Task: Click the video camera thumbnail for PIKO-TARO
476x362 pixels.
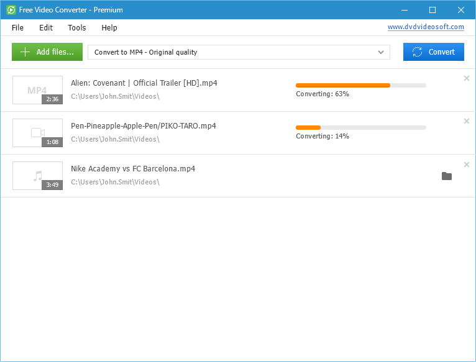Action: (37, 133)
